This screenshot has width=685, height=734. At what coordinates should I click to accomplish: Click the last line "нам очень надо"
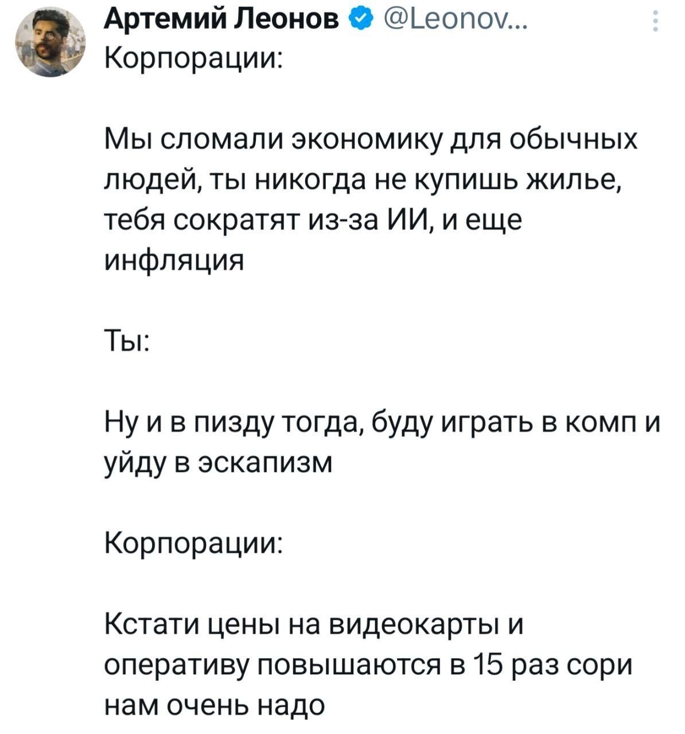click(215, 704)
